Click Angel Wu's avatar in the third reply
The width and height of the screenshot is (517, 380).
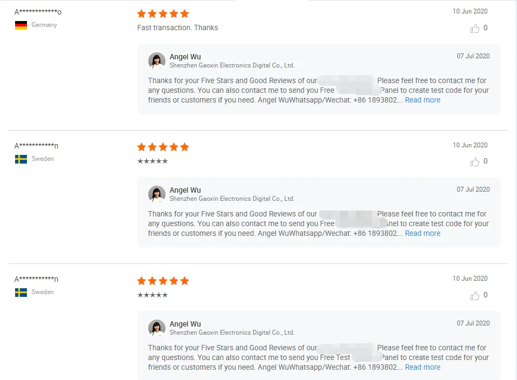click(157, 328)
